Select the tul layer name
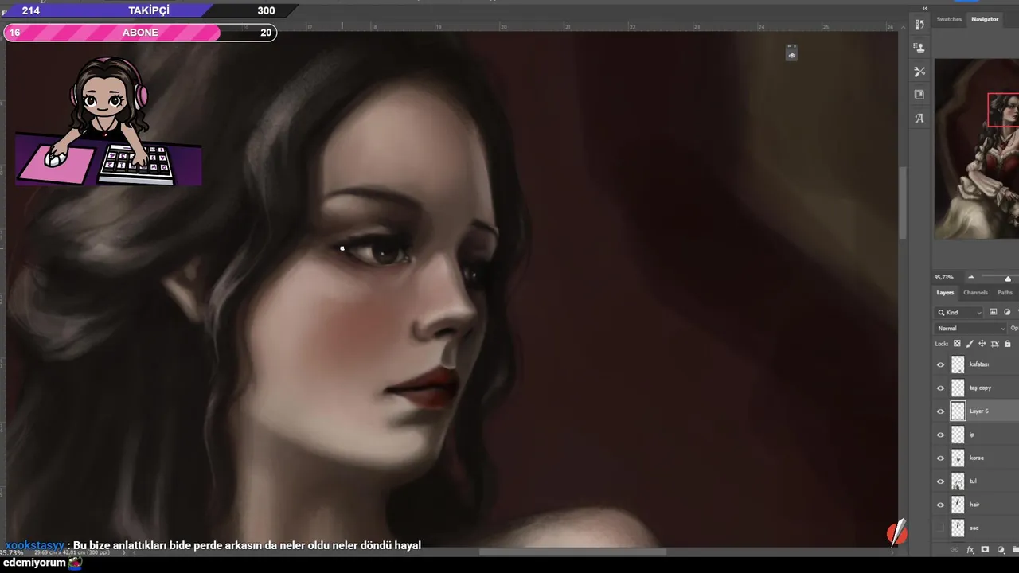 (x=973, y=481)
